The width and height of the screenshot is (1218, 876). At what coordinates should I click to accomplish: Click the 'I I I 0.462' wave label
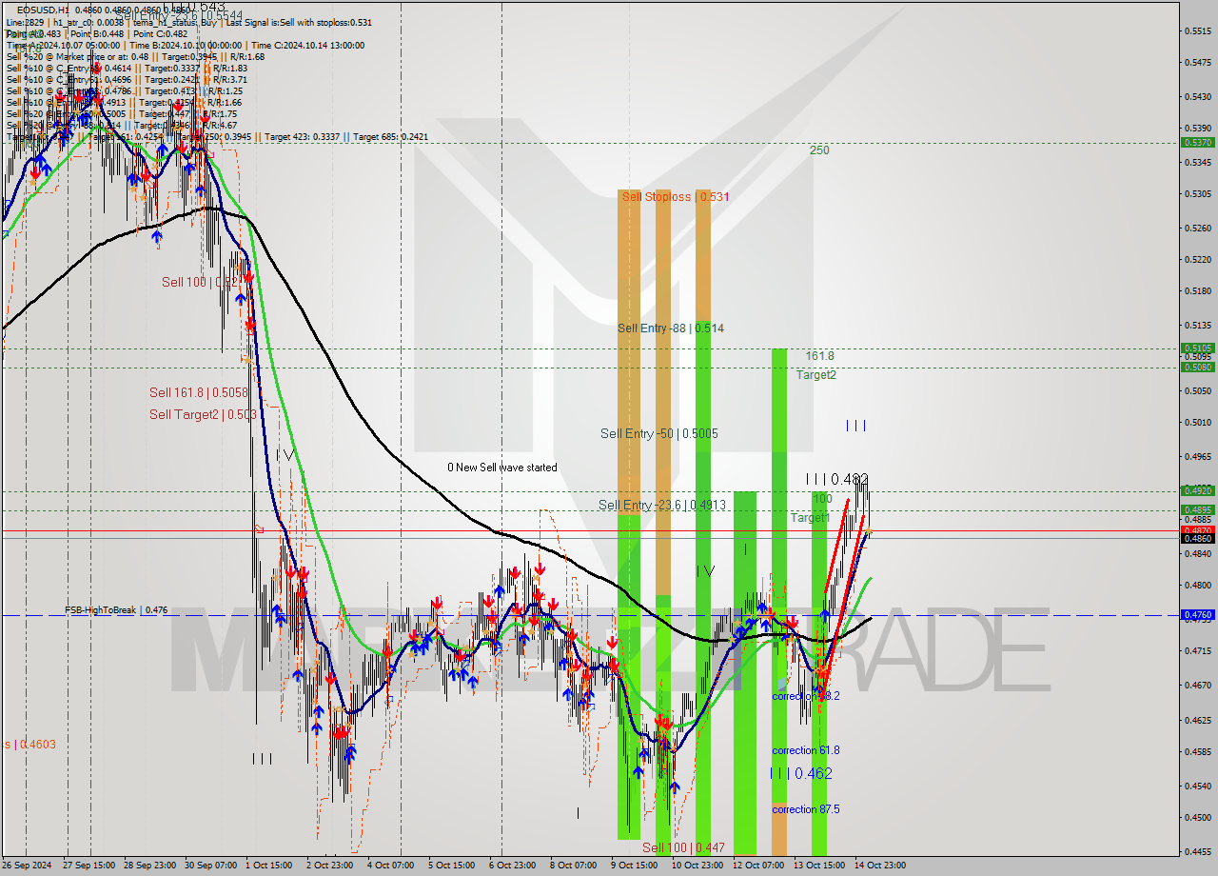coord(801,774)
